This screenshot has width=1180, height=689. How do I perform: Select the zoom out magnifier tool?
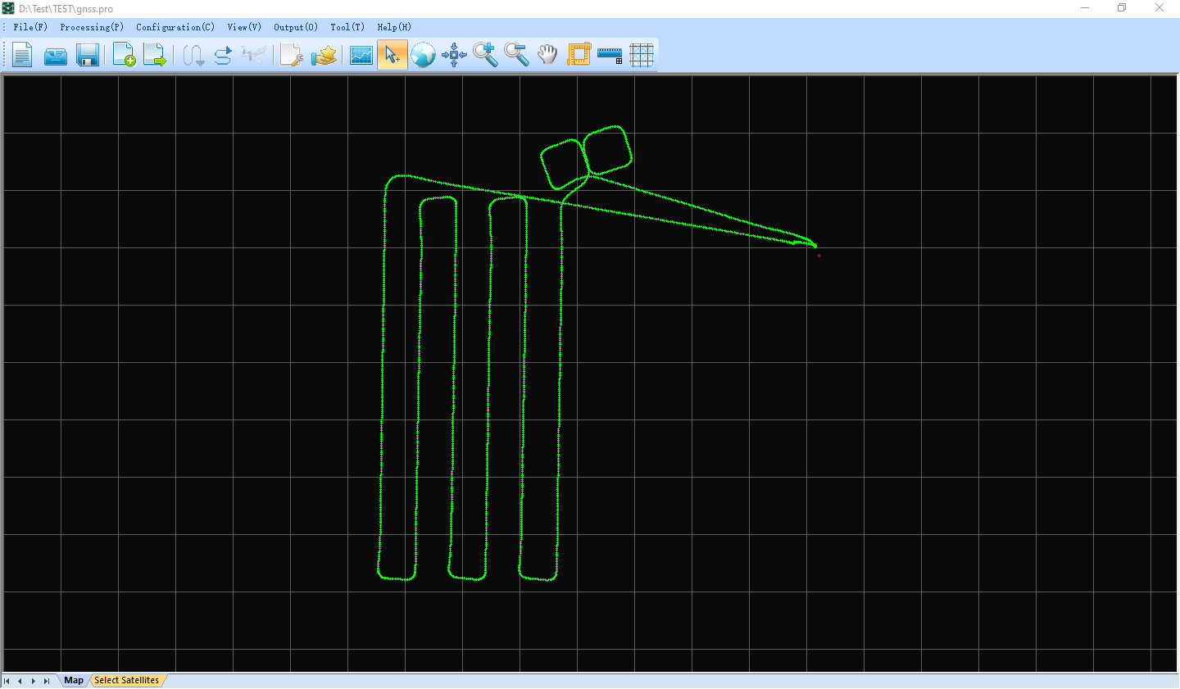pos(516,55)
